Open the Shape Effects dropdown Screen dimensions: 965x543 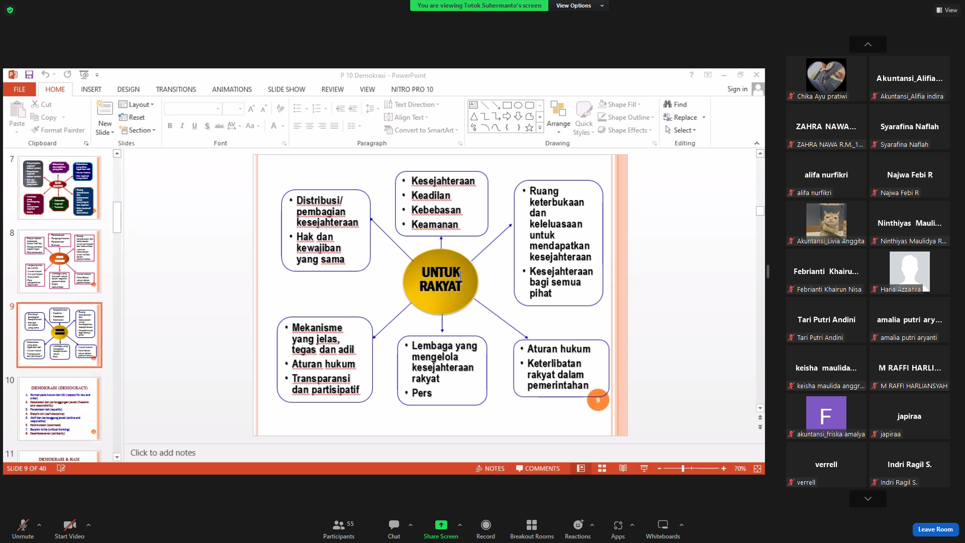pyautogui.click(x=625, y=130)
